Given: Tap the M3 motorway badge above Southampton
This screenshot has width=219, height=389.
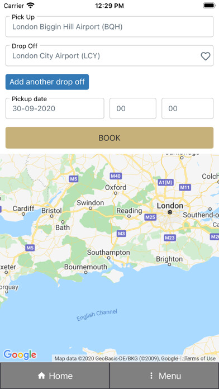Looking at the screenshot, I should point(122,234).
